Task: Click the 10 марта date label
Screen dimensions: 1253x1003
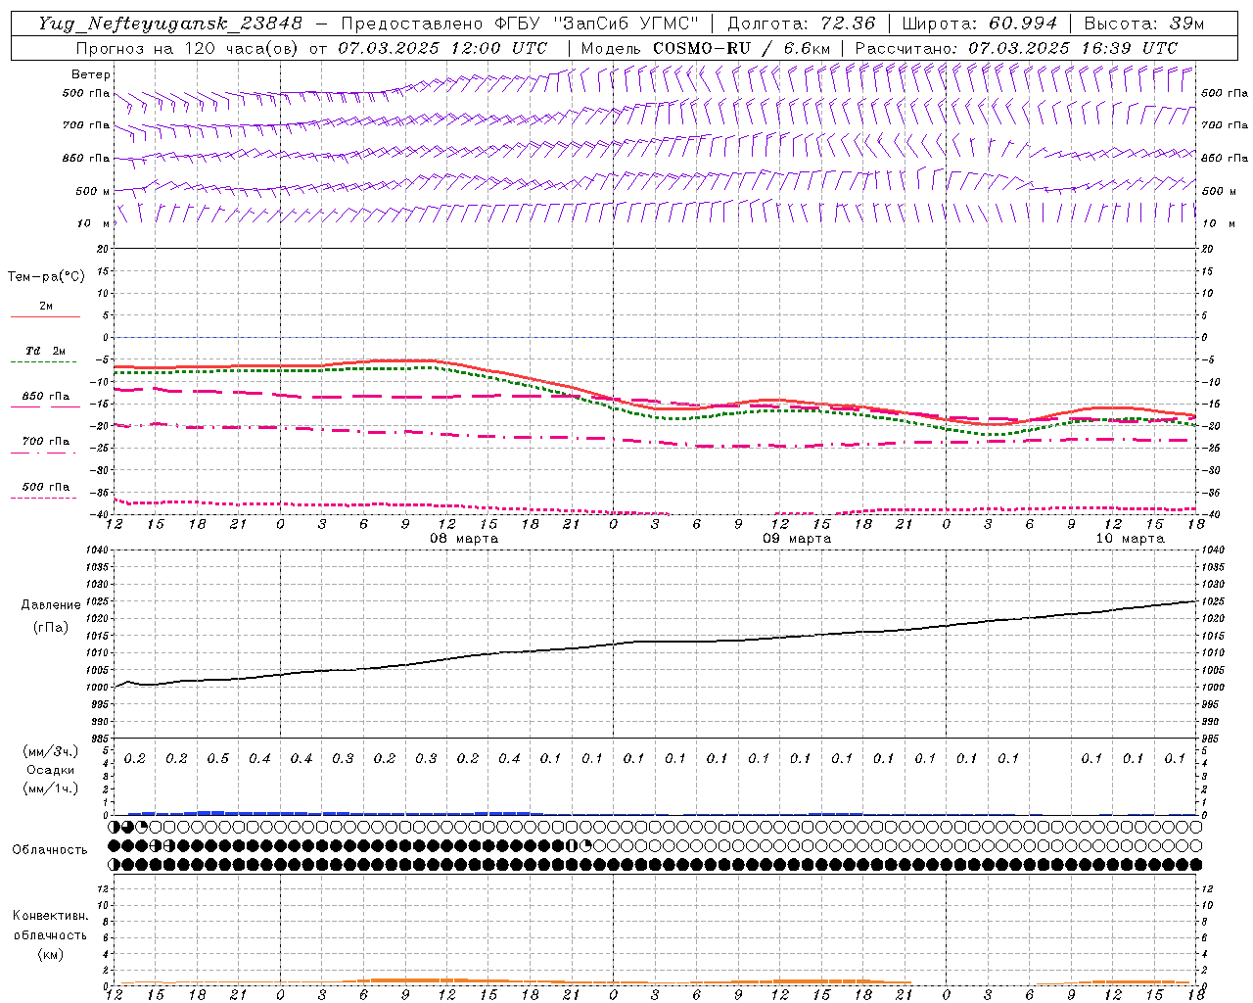Action: tap(1130, 539)
